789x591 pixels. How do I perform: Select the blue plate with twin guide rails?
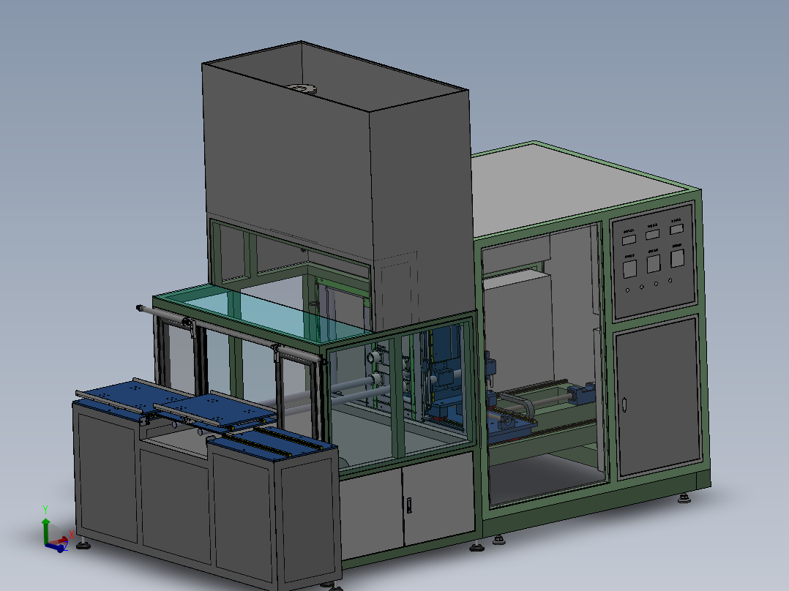[274, 443]
